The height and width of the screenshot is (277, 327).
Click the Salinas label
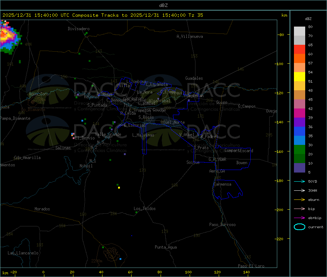click(63, 148)
